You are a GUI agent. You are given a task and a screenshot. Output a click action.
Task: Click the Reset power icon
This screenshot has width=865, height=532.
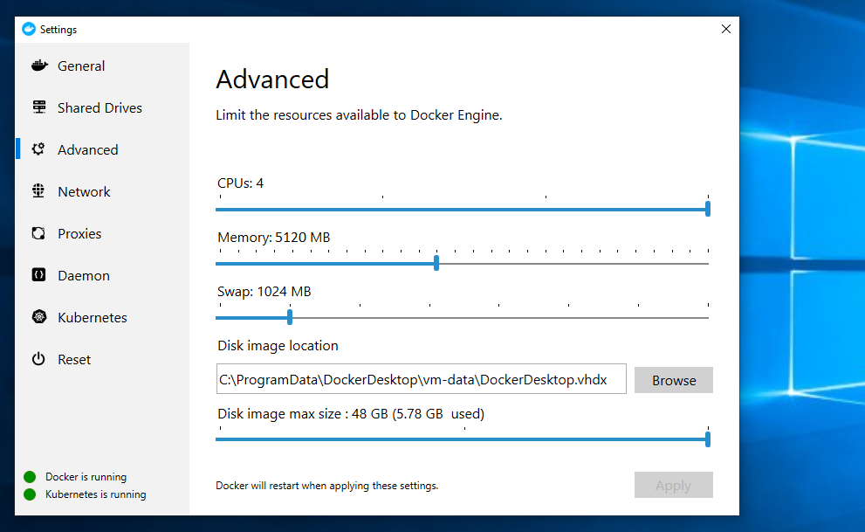tap(38, 359)
